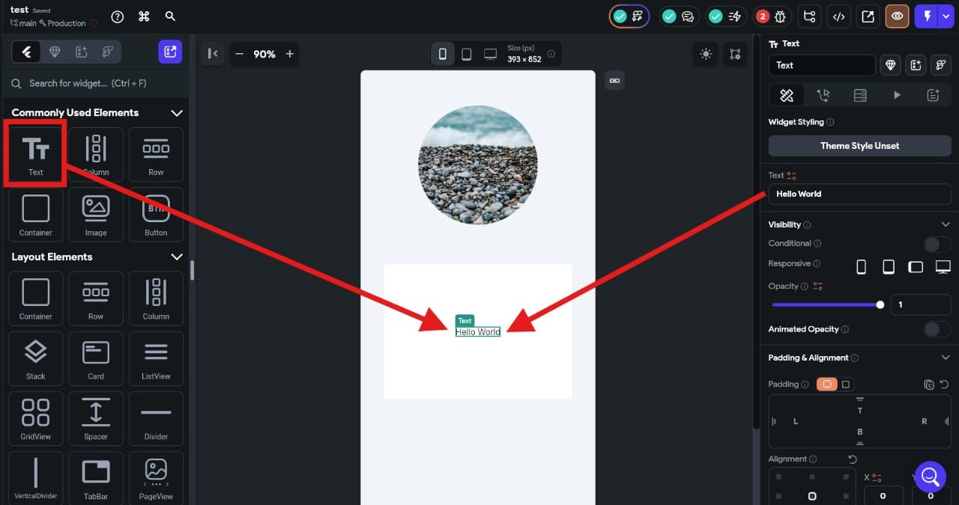
Task: Enable the Animated Opacity toggle
Action: pyautogui.click(x=935, y=329)
